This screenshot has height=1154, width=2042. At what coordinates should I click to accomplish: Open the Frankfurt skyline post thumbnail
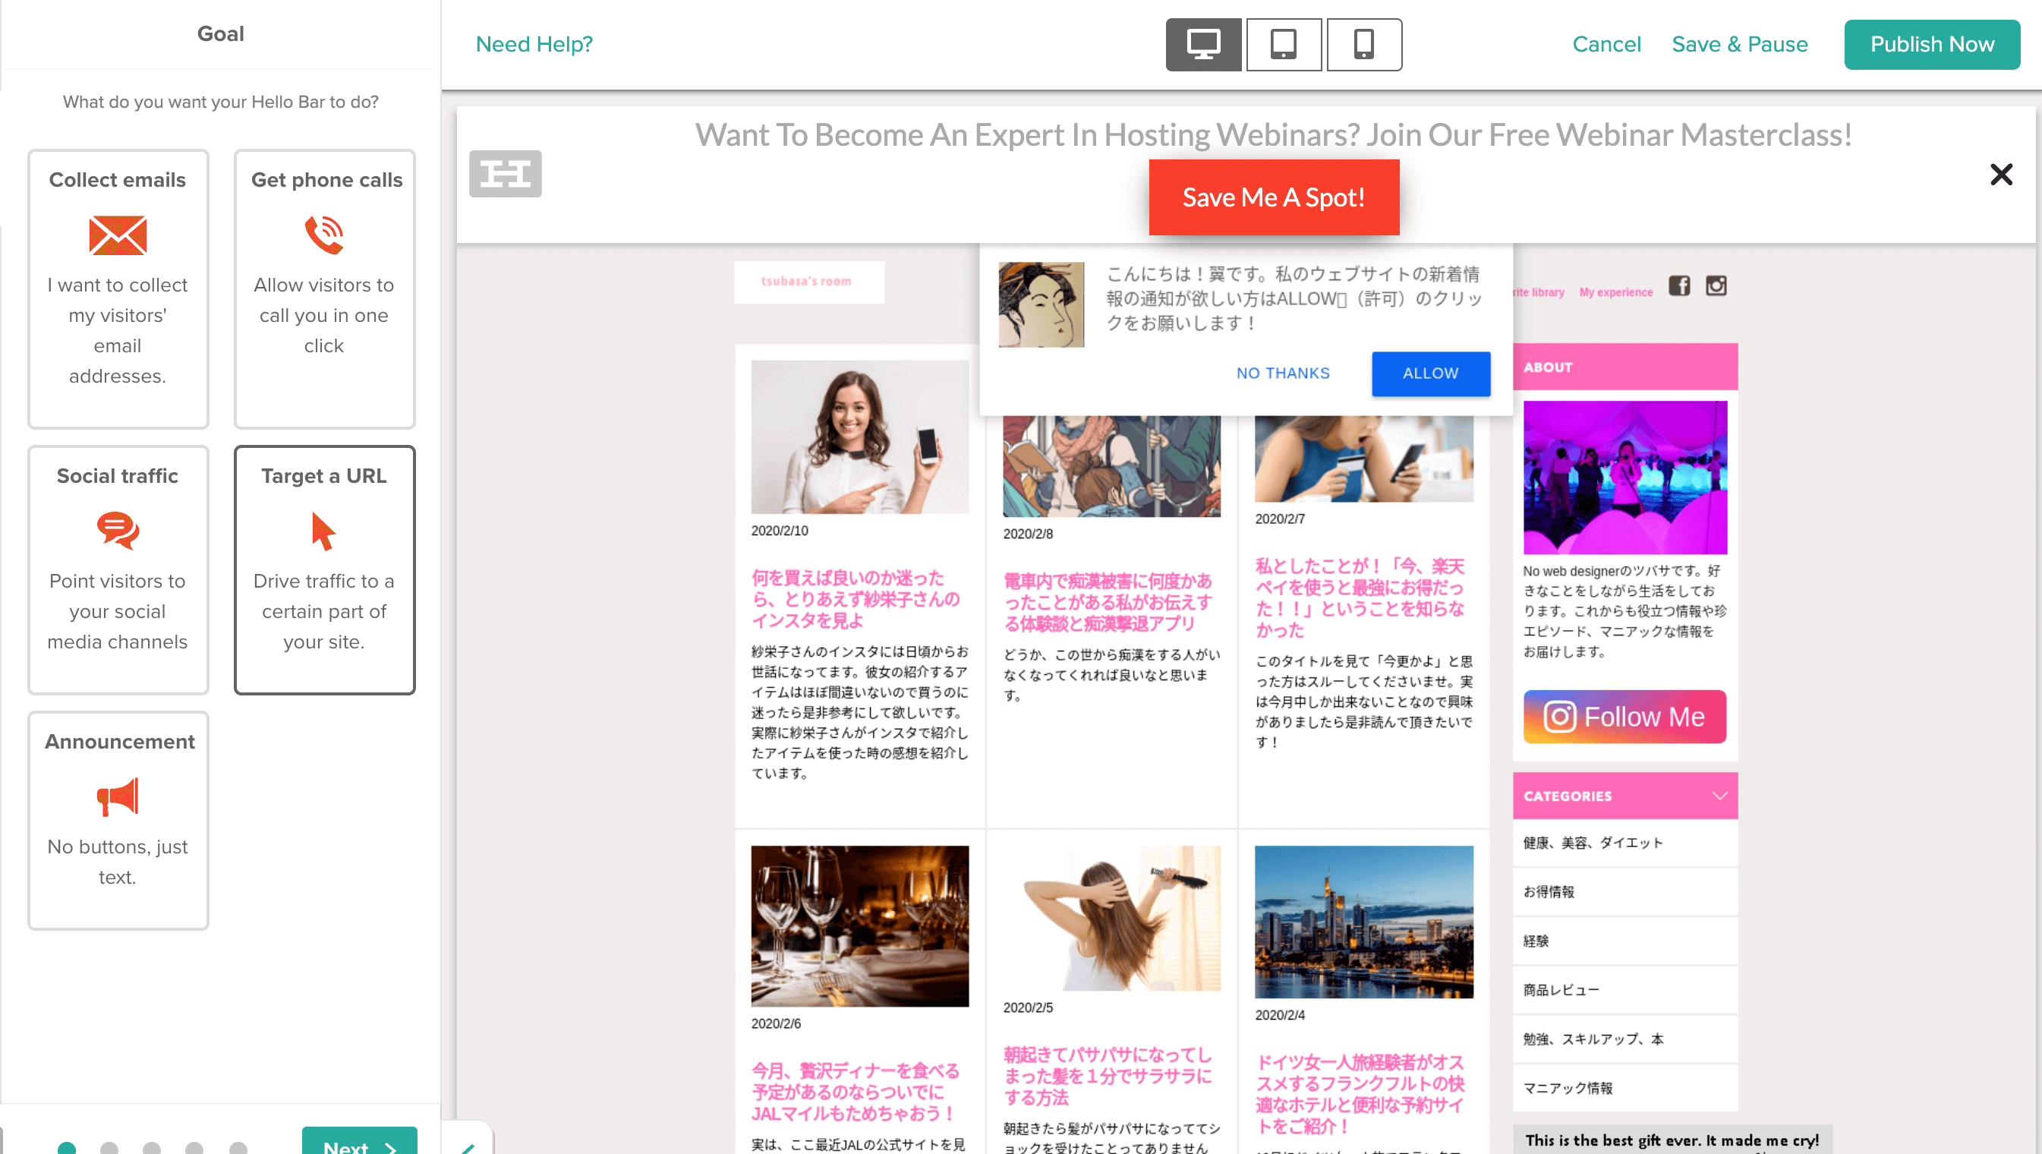[x=1363, y=922]
